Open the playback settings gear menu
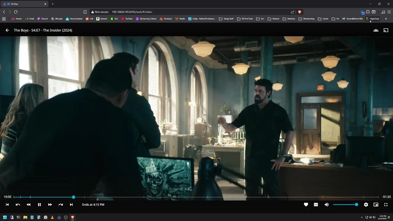Image resolution: width=393 pixels, height=221 pixels. 366,204
